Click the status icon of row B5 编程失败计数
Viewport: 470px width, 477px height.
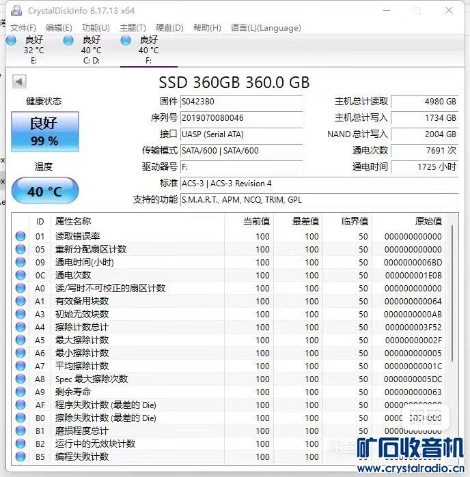click(20, 457)
